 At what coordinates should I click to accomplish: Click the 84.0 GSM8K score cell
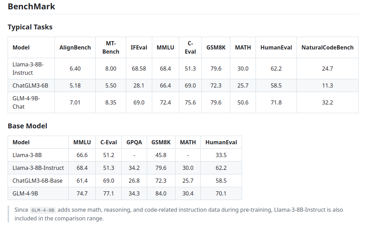161,193
